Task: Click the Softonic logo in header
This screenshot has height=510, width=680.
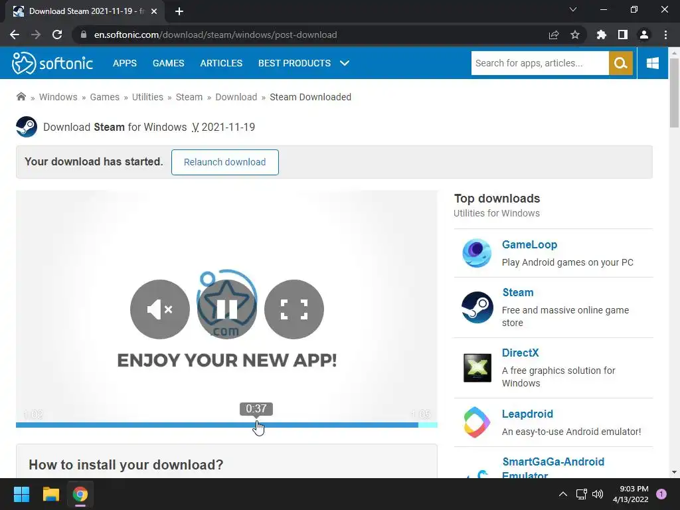Action: (x=52, y=63)
